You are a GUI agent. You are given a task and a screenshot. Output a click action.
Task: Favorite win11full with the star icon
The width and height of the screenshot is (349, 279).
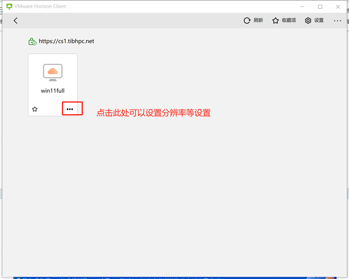tap(35, 109)
